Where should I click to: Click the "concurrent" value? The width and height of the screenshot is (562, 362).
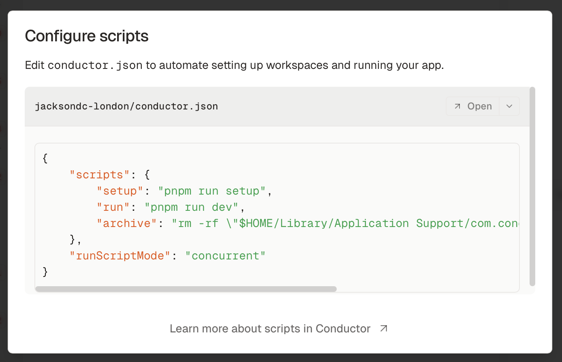coord(225,256)
